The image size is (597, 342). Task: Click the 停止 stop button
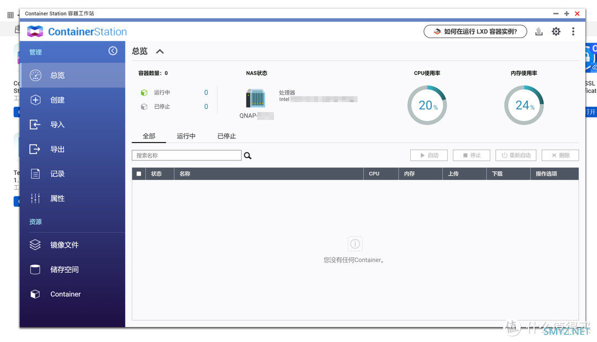[x=472, y=155]
